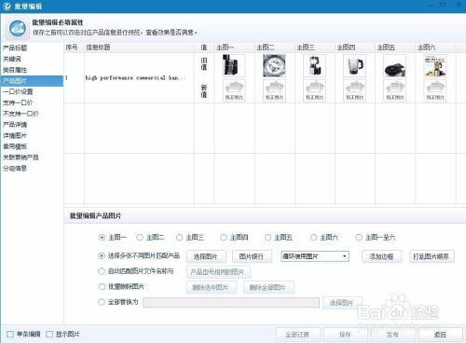
Task: Click the batch edit logo icon
Action: pos(18,28)
